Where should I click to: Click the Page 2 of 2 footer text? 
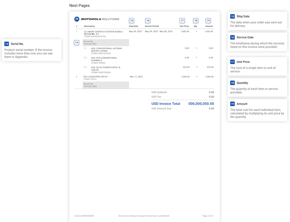pyautogui.click(x=208, y=216)
